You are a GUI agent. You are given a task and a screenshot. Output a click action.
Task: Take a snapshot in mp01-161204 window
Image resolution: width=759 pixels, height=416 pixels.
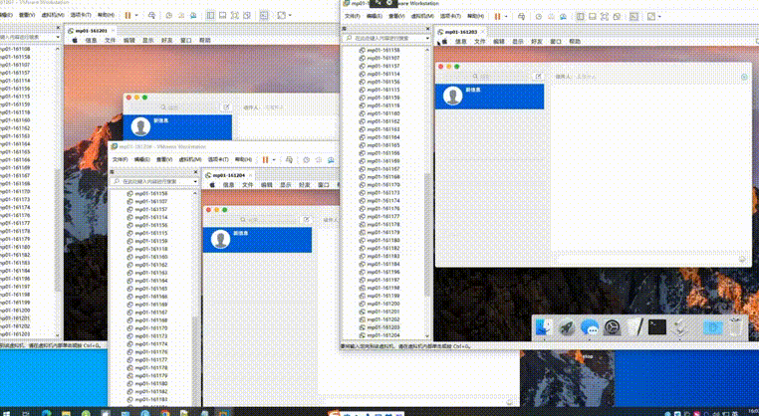pos(306,159)
